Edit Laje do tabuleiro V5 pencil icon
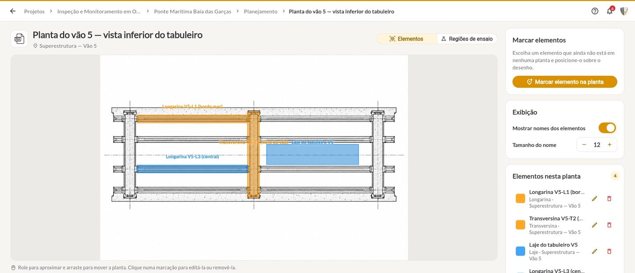The image size is (635, 273). pos(594,251)
